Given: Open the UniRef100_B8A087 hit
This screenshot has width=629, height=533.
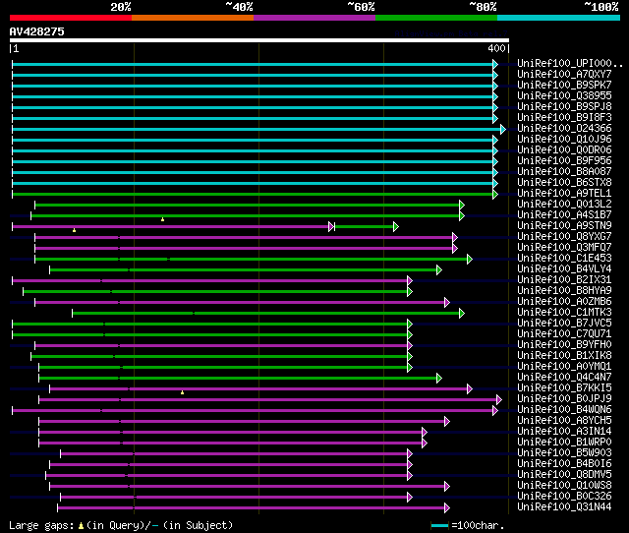Looking at the screenshot, I should tap(564, 171).
